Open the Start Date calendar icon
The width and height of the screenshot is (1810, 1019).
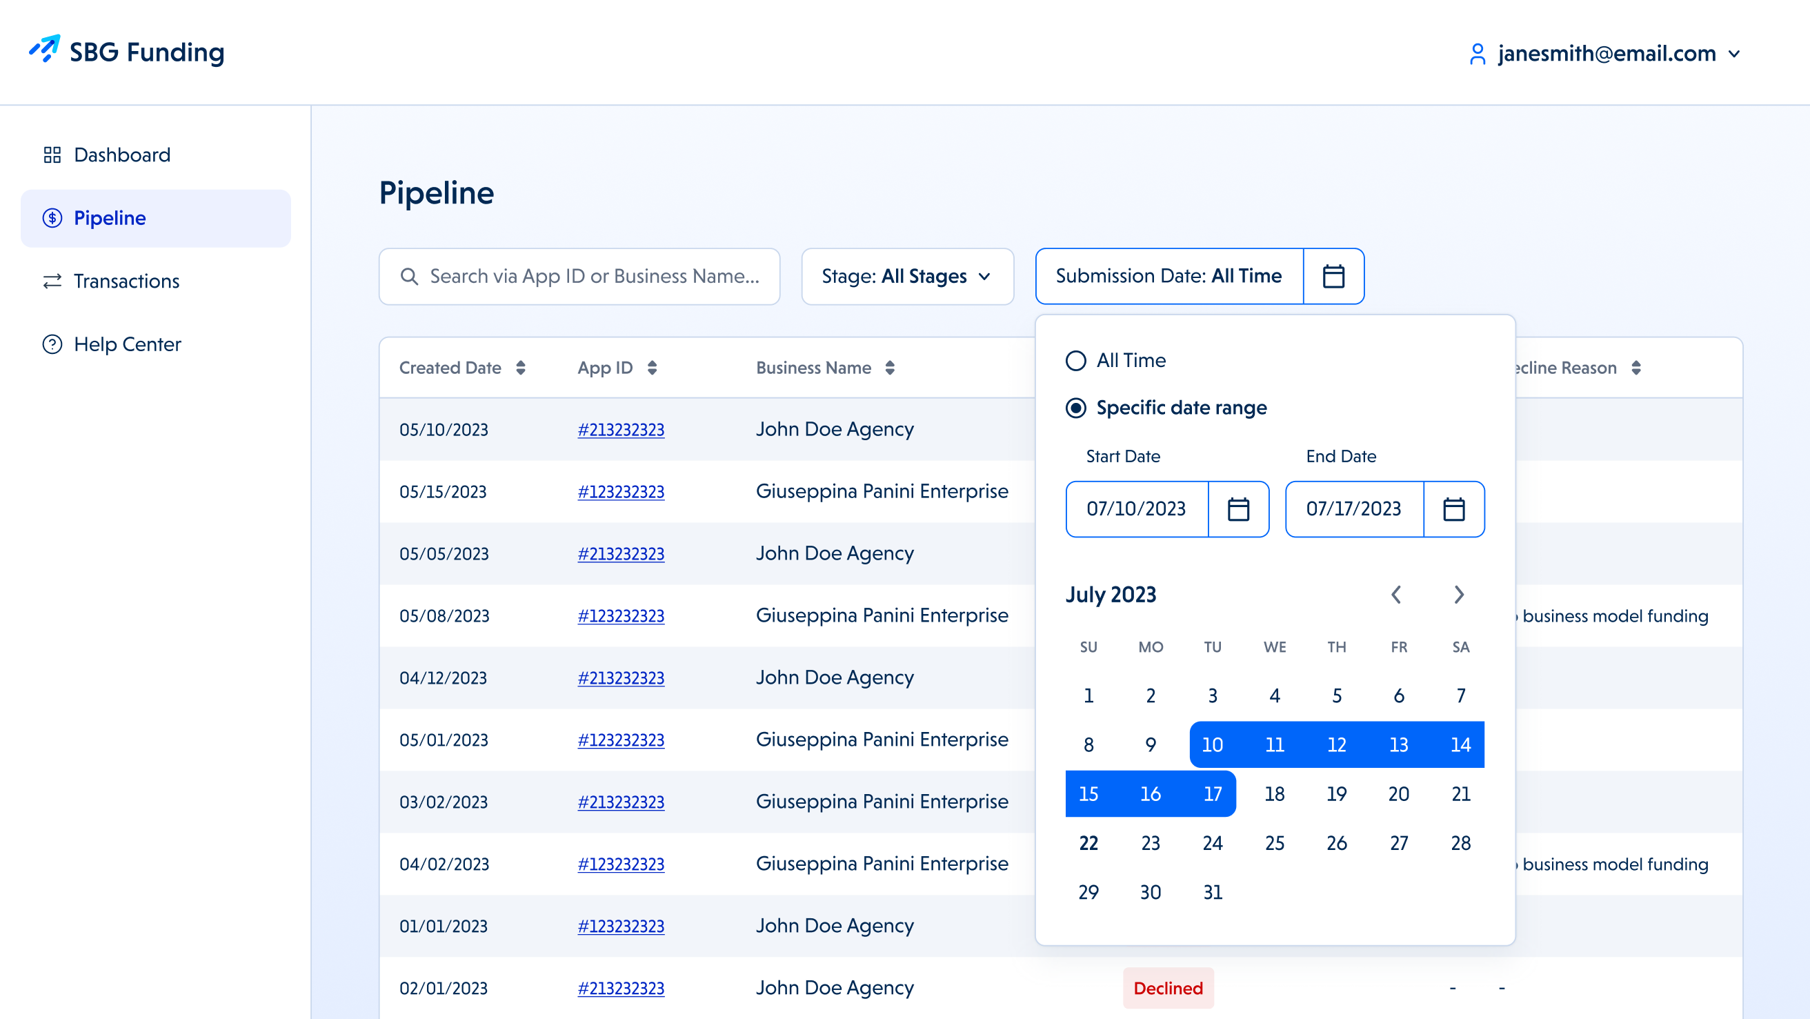click(1238, 508)
